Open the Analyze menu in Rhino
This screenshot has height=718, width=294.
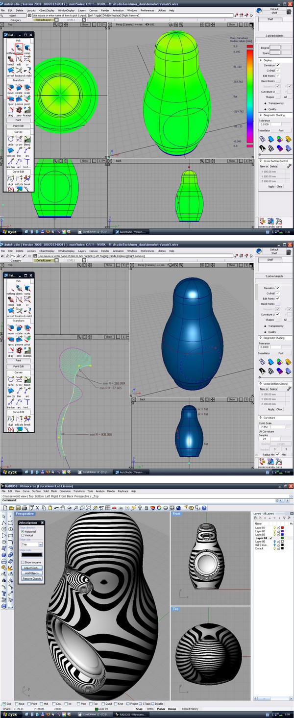(100, 491)
